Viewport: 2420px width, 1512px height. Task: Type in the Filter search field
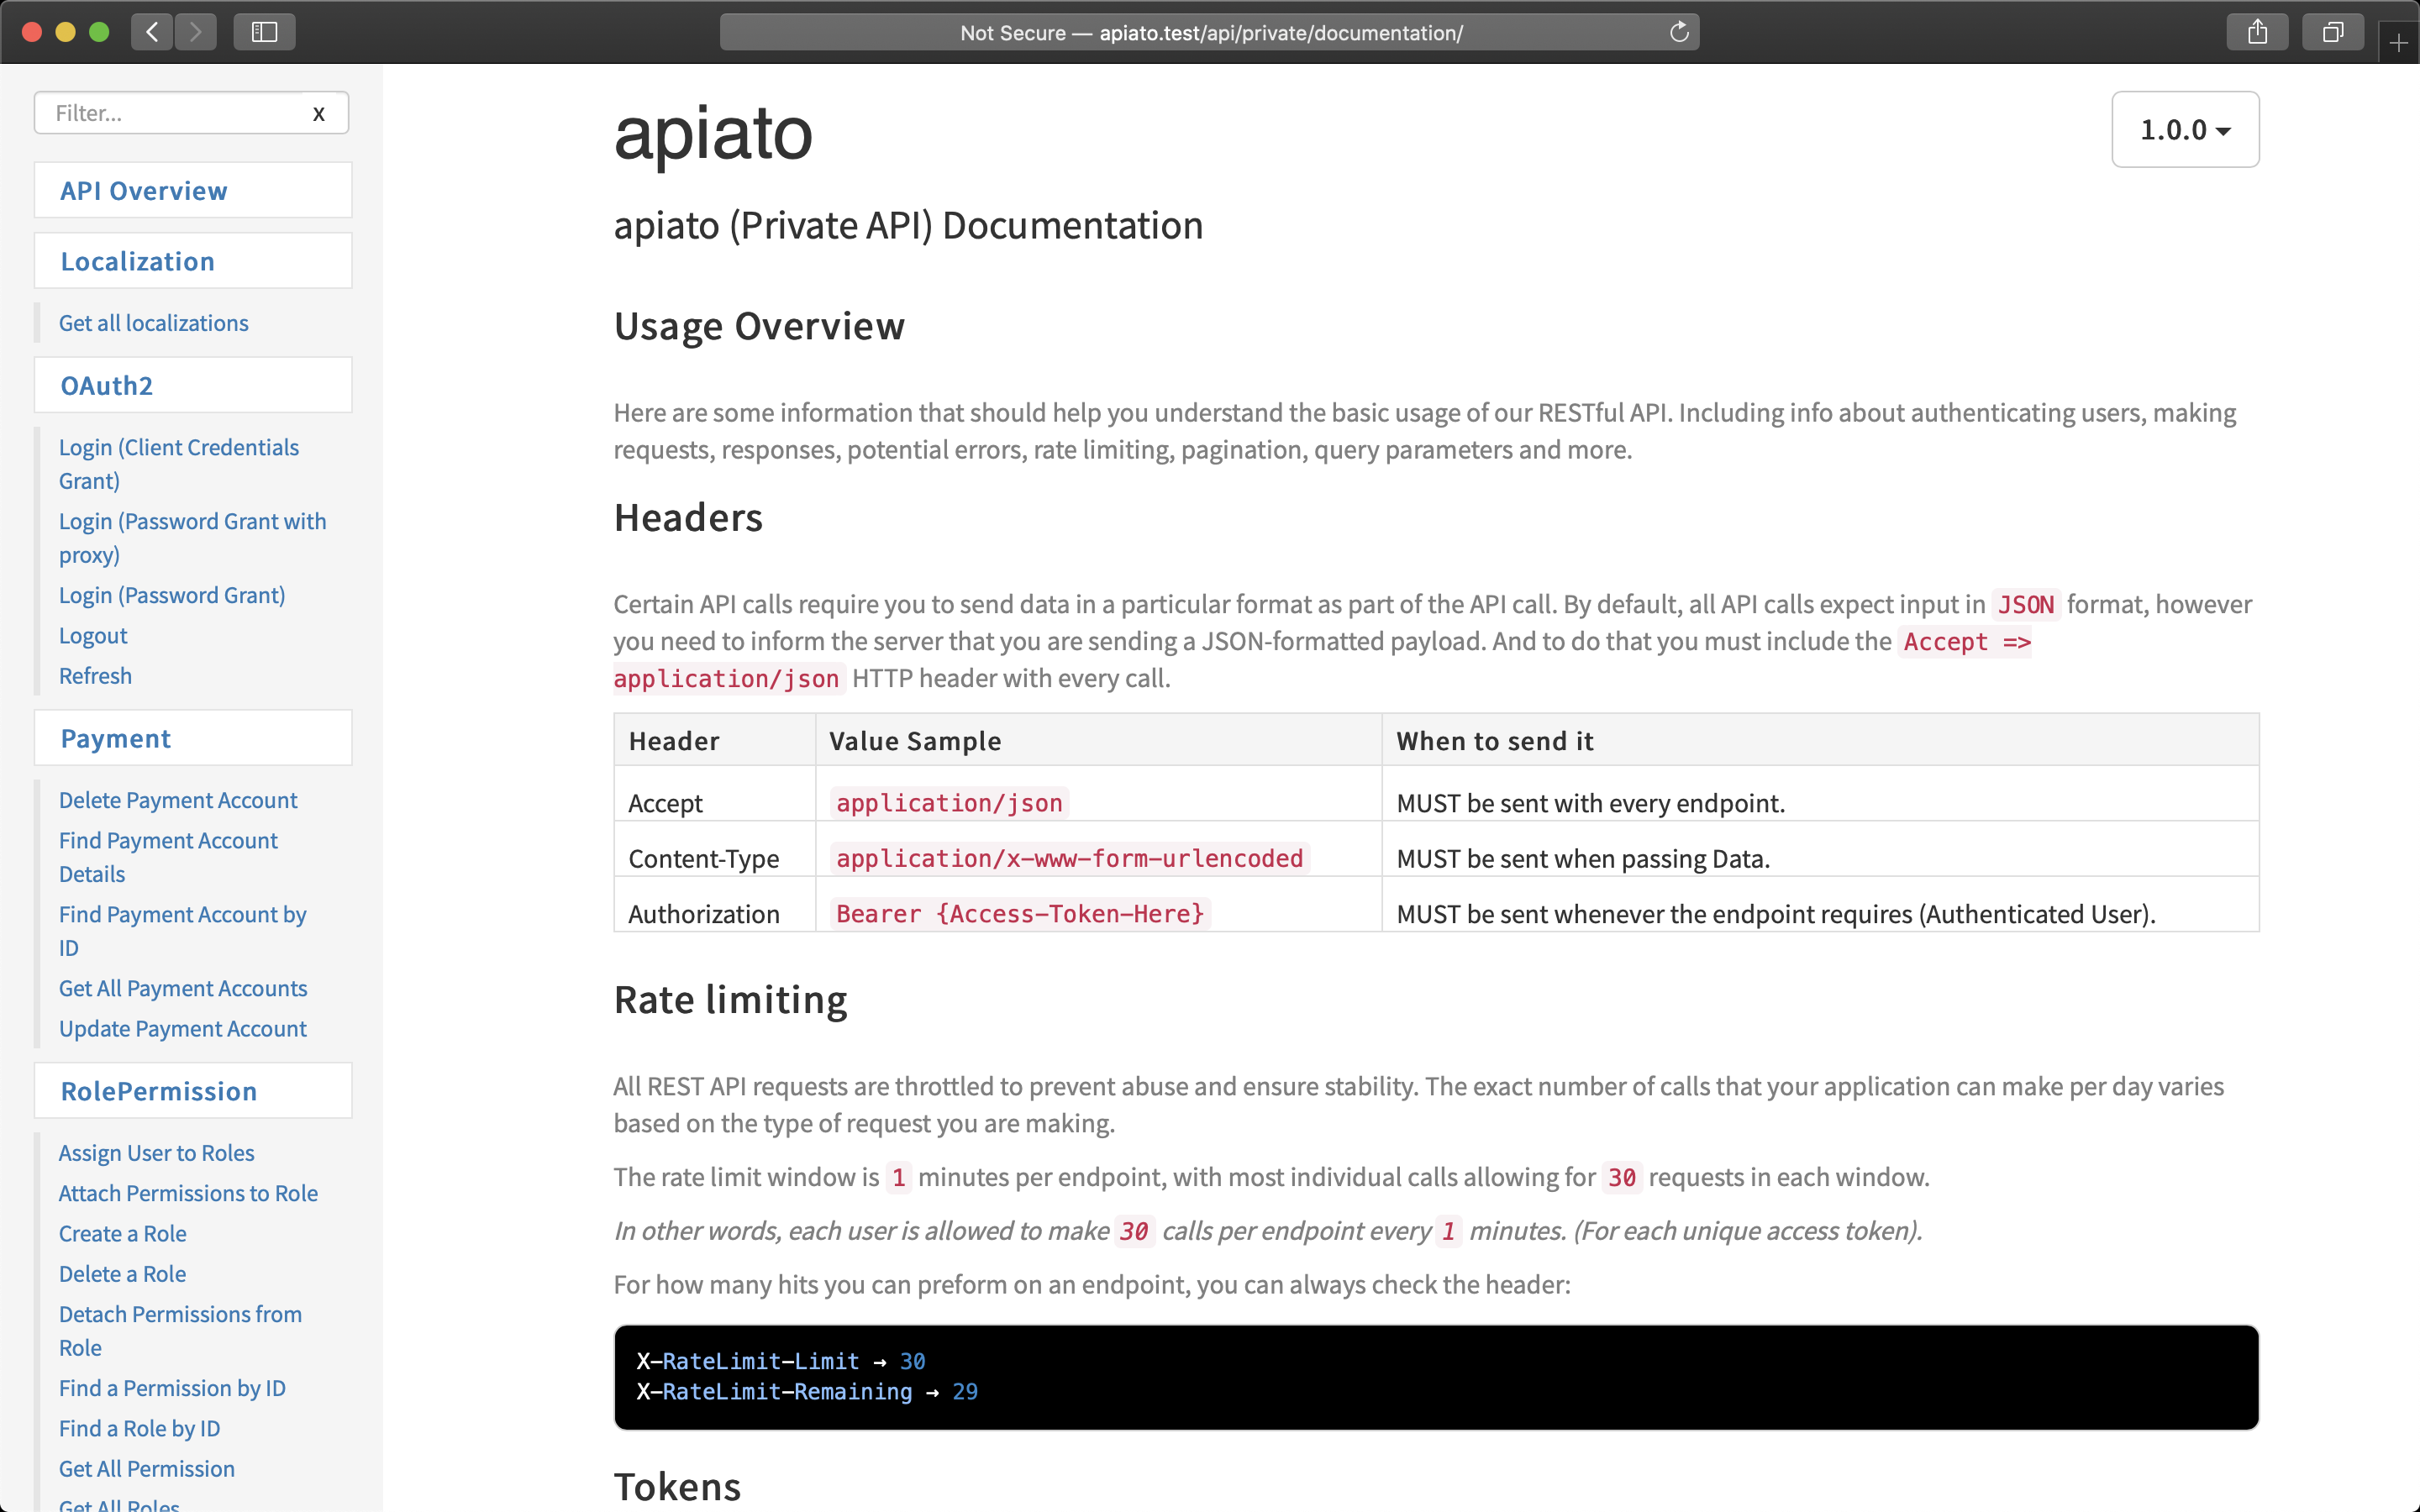[x=170, y=113]
